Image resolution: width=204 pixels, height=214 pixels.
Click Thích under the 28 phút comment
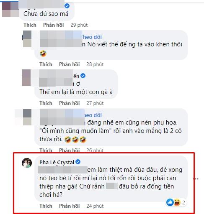[46, 64]
